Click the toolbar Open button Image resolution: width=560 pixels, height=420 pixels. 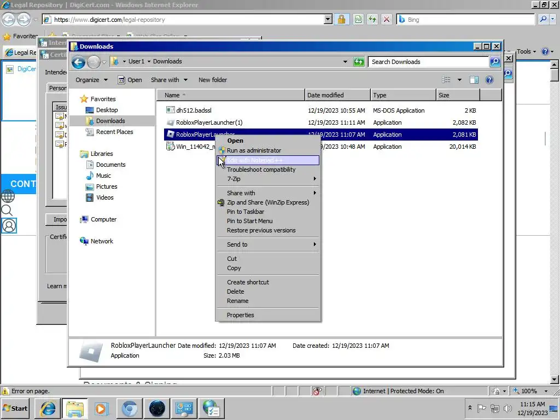(130, 80)
